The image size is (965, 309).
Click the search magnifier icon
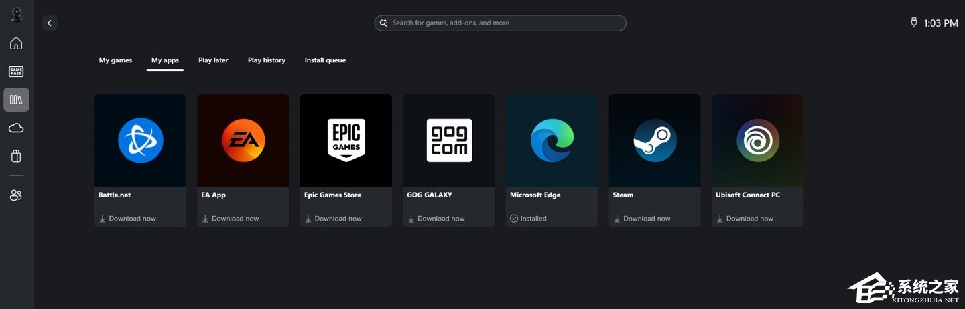click(x=383, y=23)
